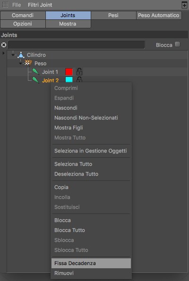Collapse the Cilindro tree node
The width and height of the screenshot is (189, 281).
tap(13, 55)
